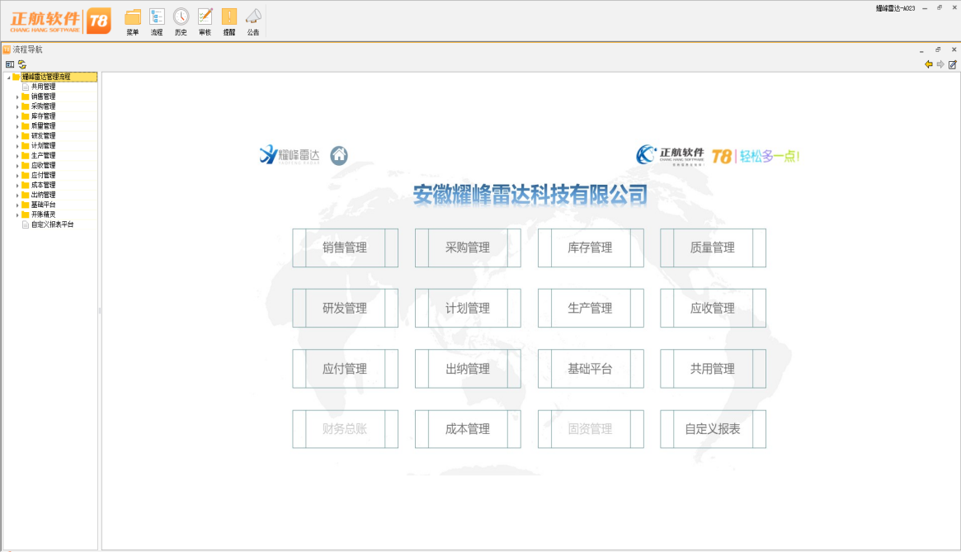The height and width of the screenshot is (552, 961).
Task: Open the 生产管理 module button
Action: [x=590, y=309]
